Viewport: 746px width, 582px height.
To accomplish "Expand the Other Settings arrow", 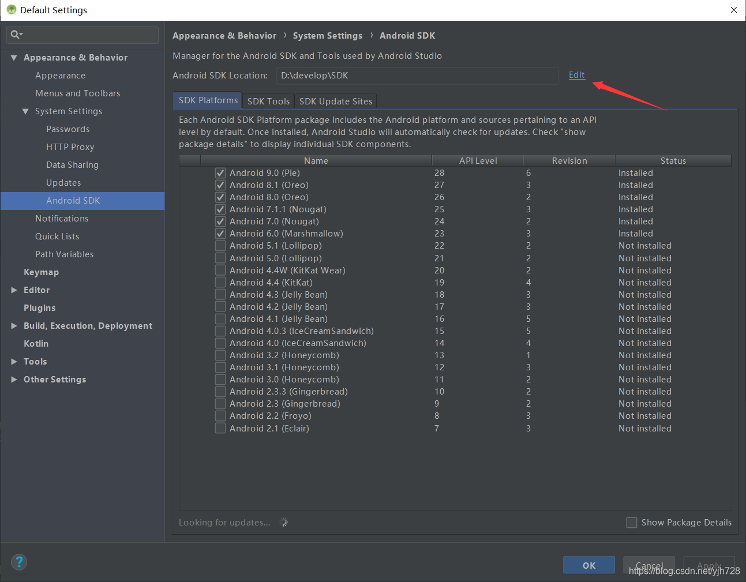I will coord(14,380).
